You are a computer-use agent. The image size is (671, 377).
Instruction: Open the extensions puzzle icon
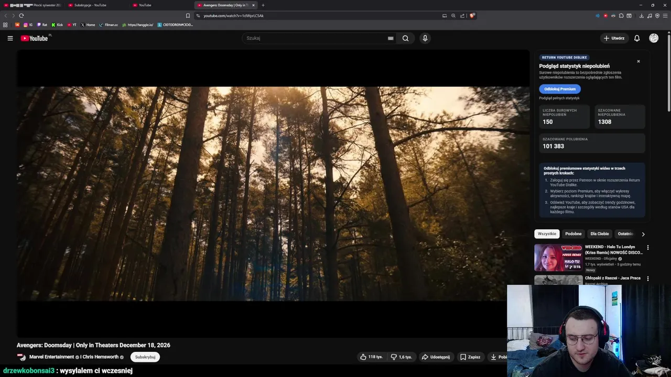coord(621,16)
